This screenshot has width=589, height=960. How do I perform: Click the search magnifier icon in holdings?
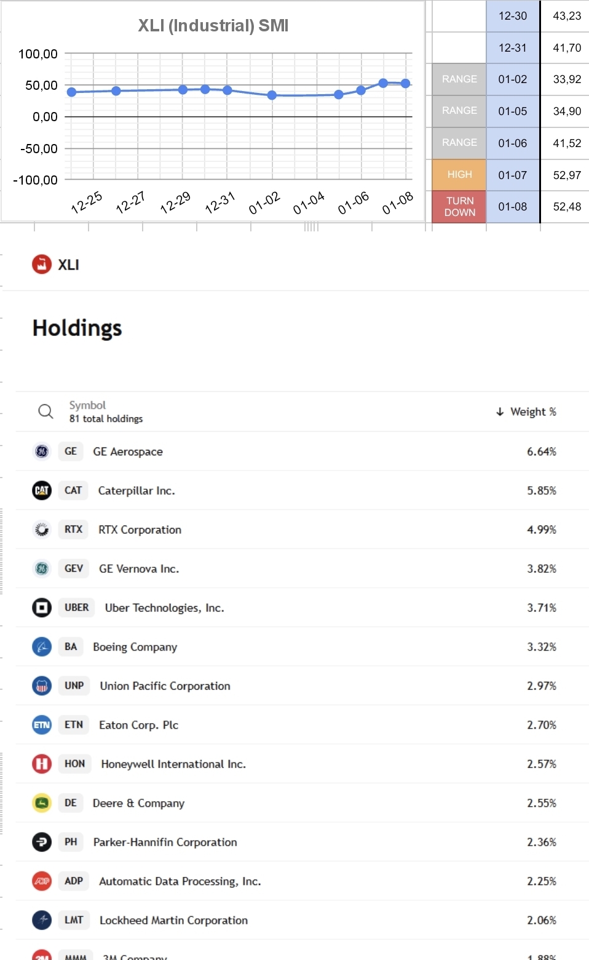(45, 411)
